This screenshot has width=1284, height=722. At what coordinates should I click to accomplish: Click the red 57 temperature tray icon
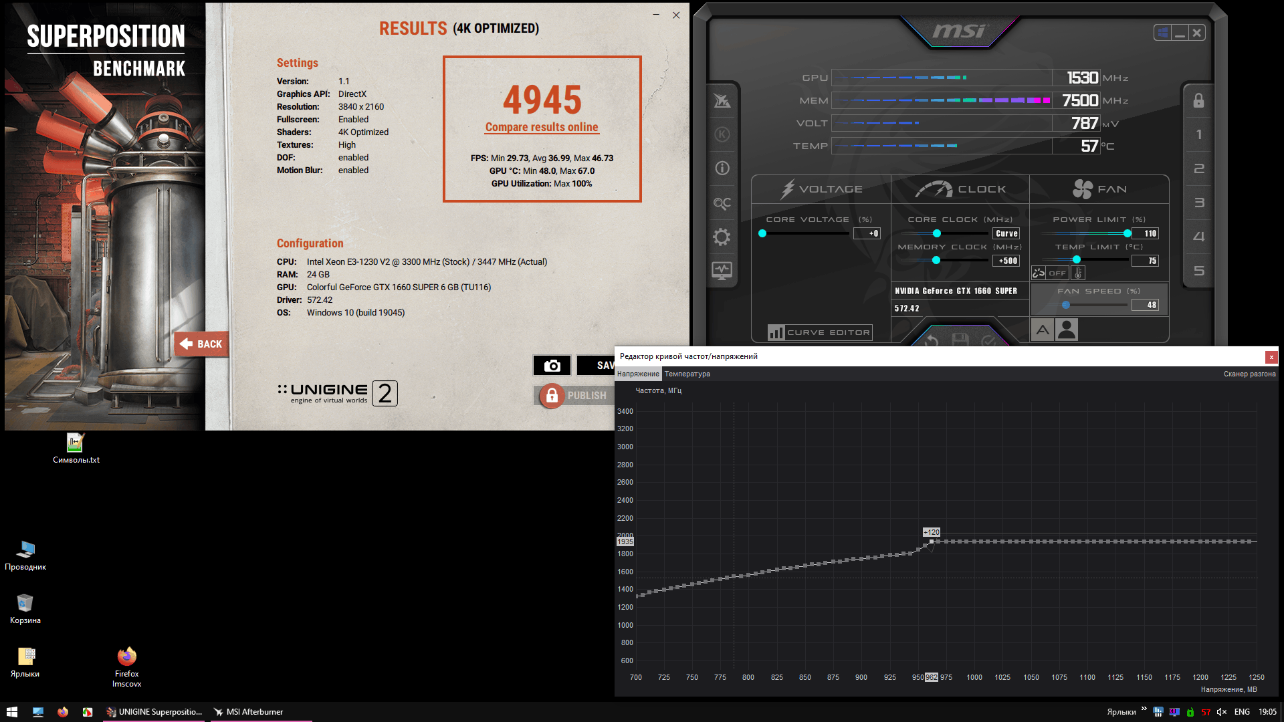(1206, 712)
